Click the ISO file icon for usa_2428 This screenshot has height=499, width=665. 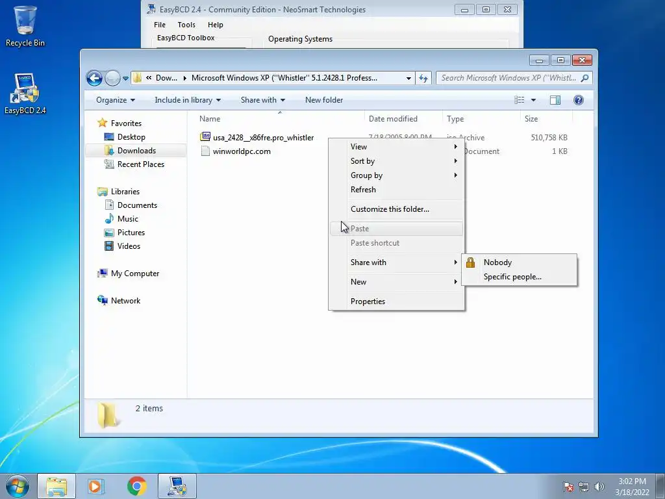205,136
